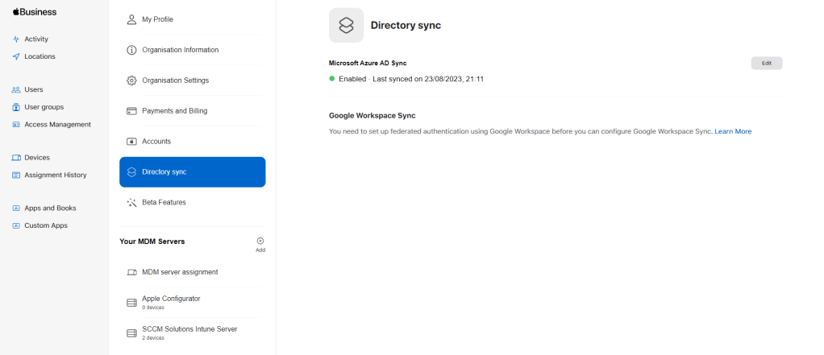Viewport: 824px width, 355px height.
Task: Open MDM server assignment
Action: tap(180, 272)
